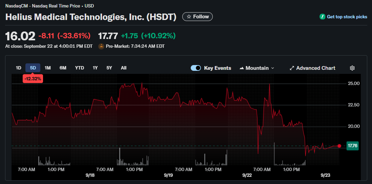Image resolution: width=372 pixels, height=184 pixels.
Task: Select the 1M time range
Action: click(48, 68)
